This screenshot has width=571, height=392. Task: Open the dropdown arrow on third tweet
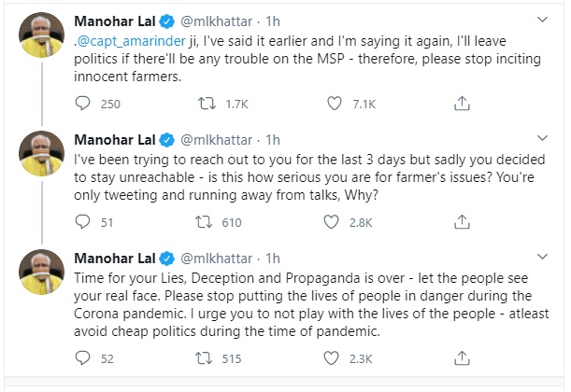545,258
